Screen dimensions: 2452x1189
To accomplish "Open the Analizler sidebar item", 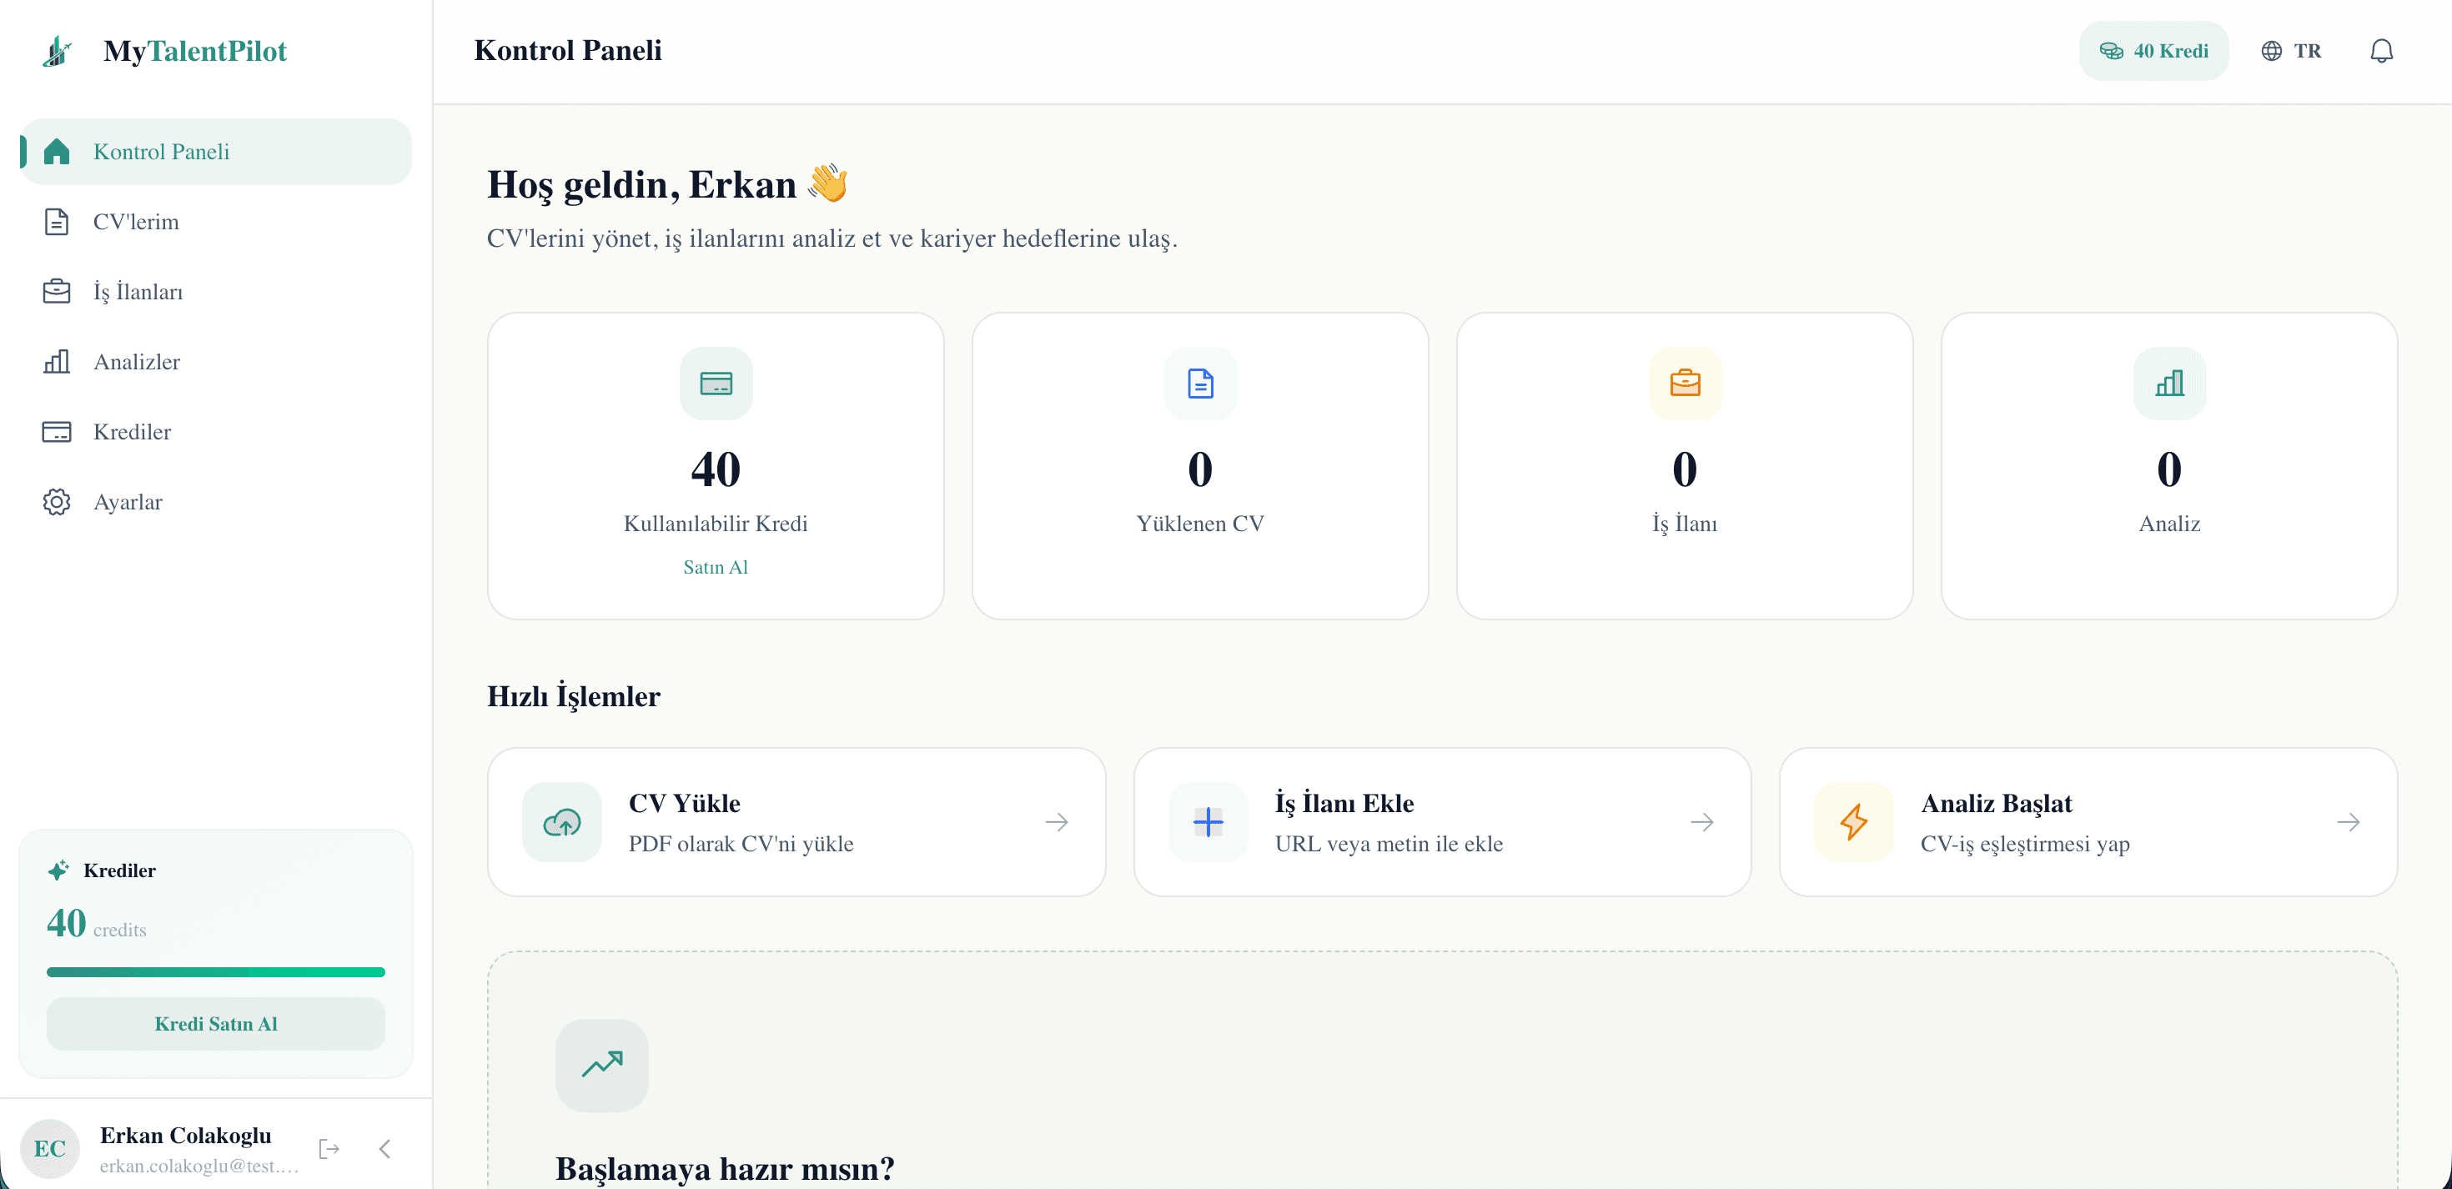I will point(136,362).
